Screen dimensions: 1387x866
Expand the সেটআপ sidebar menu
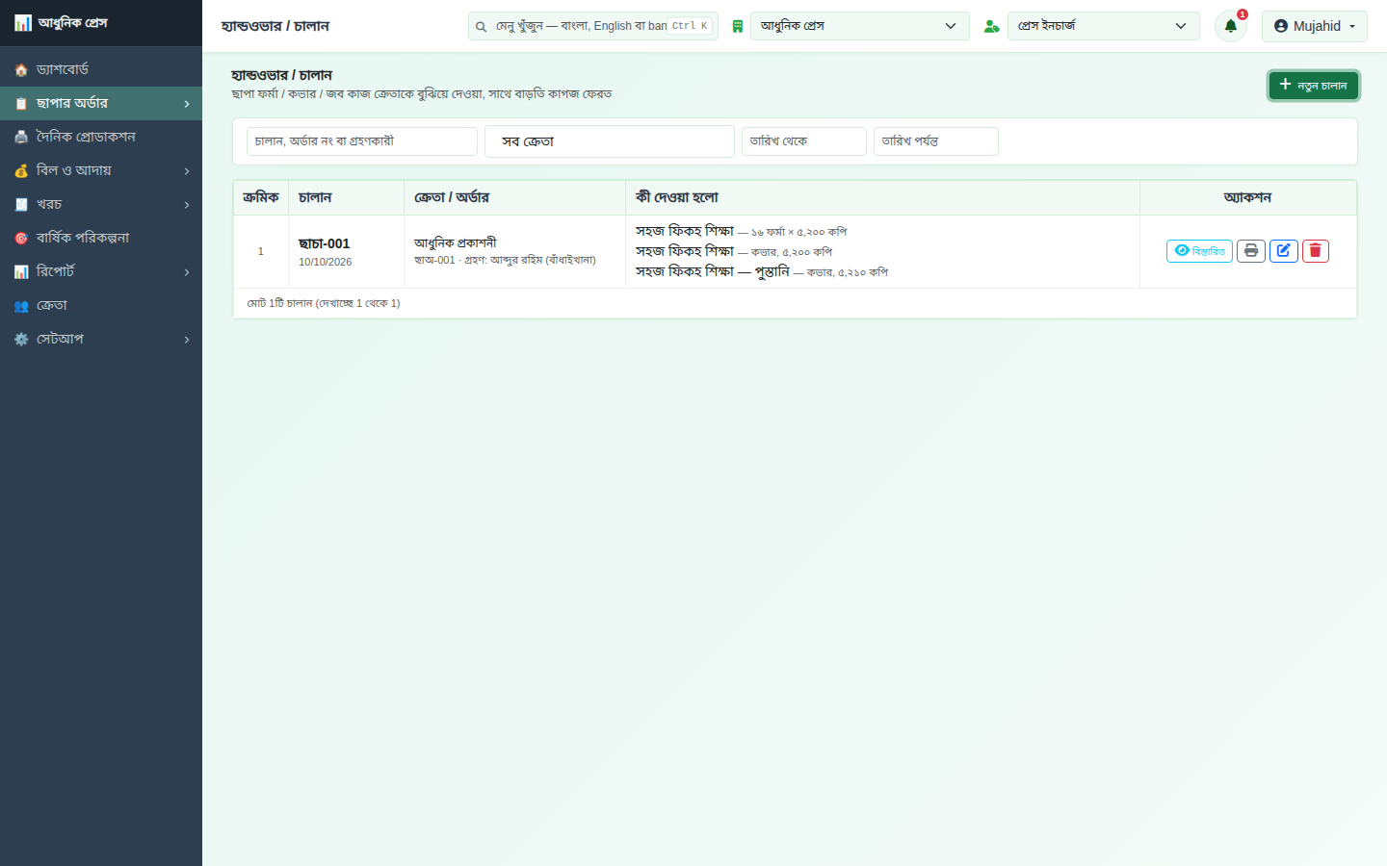click(x=101, y=339)
